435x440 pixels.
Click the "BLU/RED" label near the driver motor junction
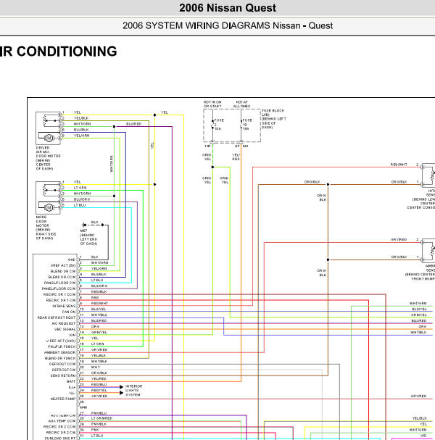click(133, 124)
